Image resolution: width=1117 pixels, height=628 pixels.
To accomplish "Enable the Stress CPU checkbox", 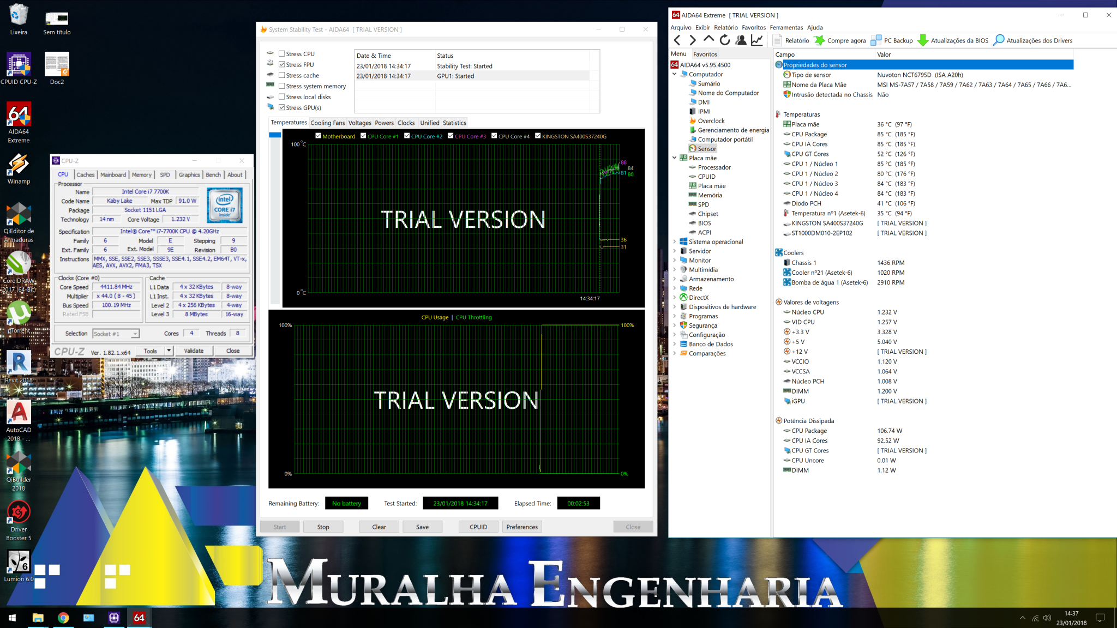I will coord(282,54).
